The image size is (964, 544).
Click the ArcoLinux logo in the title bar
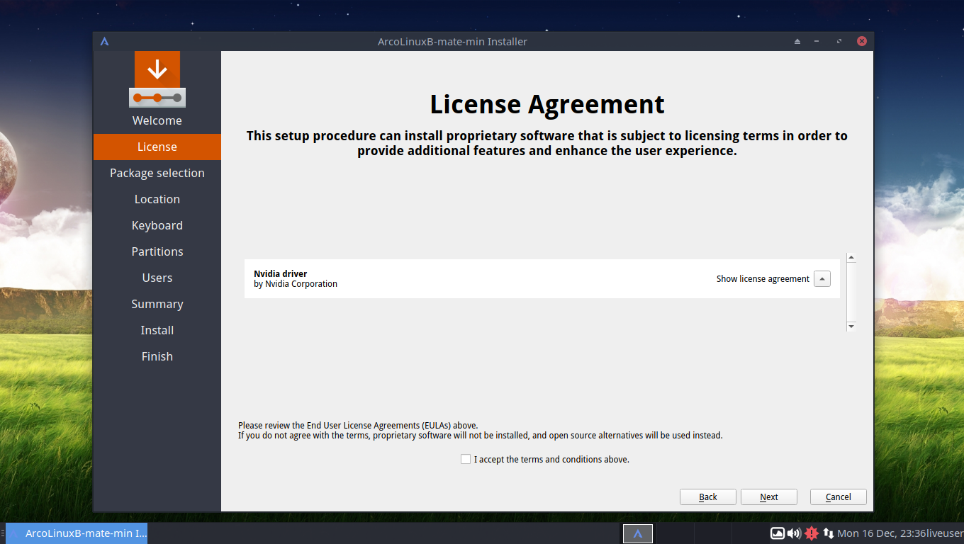[104, 41]
